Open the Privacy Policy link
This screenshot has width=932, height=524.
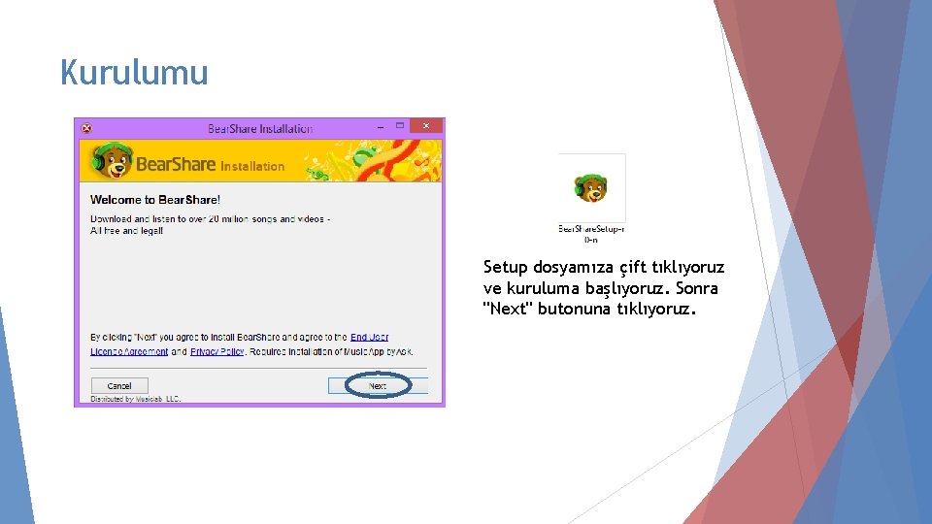tap(216, 351)
